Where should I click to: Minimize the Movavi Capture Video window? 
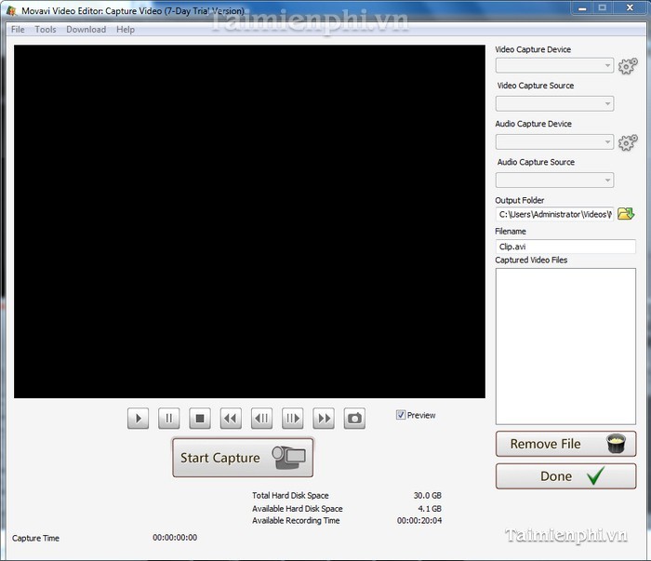point(583,8)
